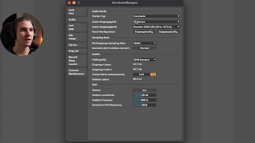Click the Globale Latenz 88.4 ms value

[137, 79]
